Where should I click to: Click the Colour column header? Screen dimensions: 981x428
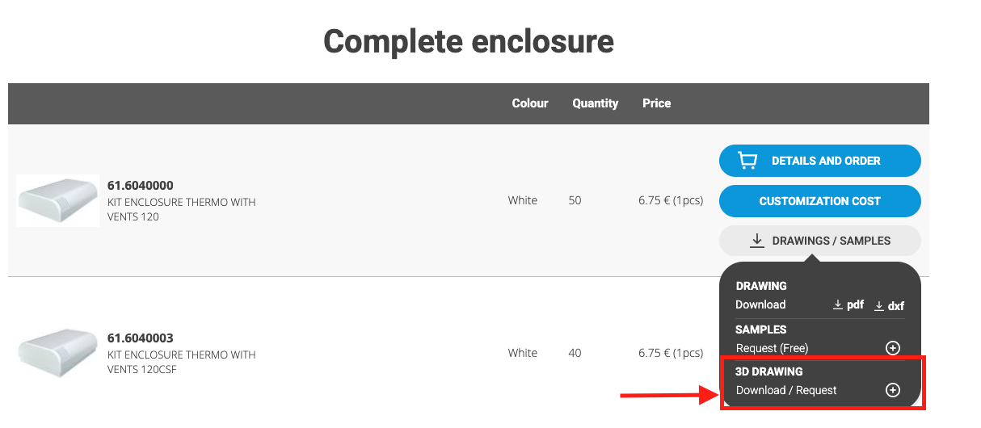click(x=530, y=103)
